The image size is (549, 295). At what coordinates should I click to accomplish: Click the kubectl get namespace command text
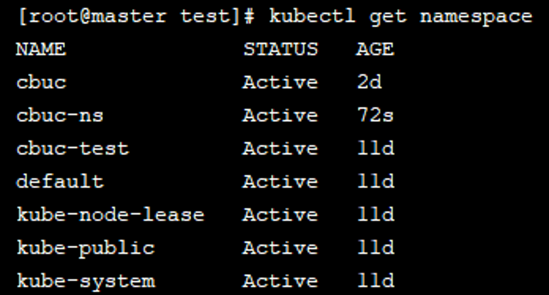401,17
